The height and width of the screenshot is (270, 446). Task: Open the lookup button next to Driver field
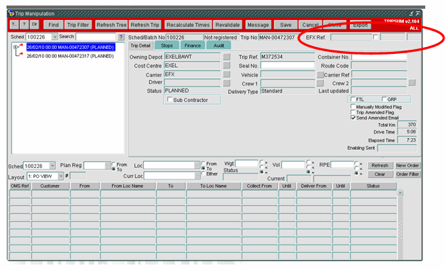click(x=226, y=83)
